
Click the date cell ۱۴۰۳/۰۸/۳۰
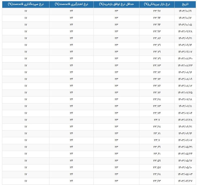coord(183,59)
